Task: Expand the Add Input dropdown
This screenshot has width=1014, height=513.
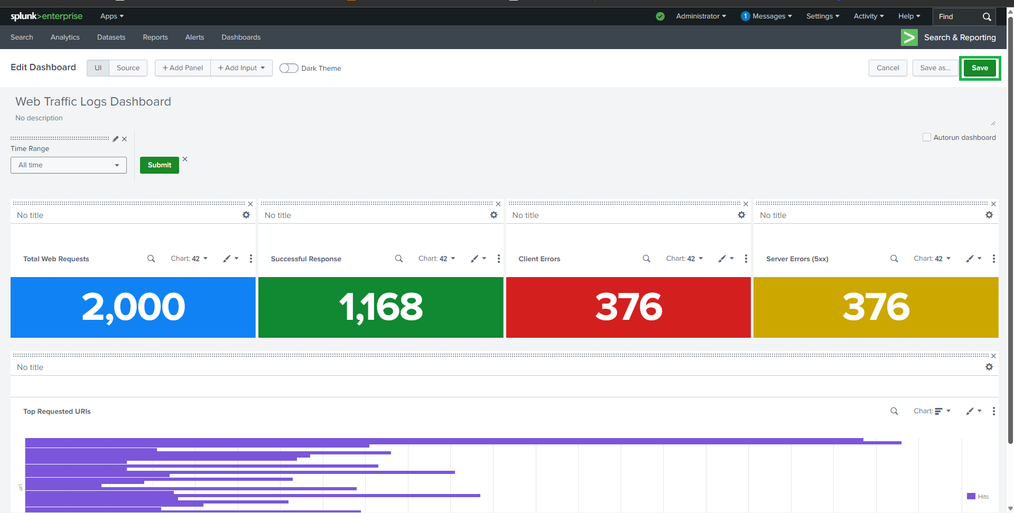Action: click(x=241, y=68)
